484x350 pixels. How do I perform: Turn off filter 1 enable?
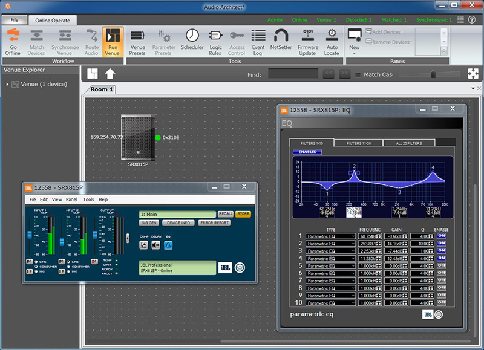(442, 236)
